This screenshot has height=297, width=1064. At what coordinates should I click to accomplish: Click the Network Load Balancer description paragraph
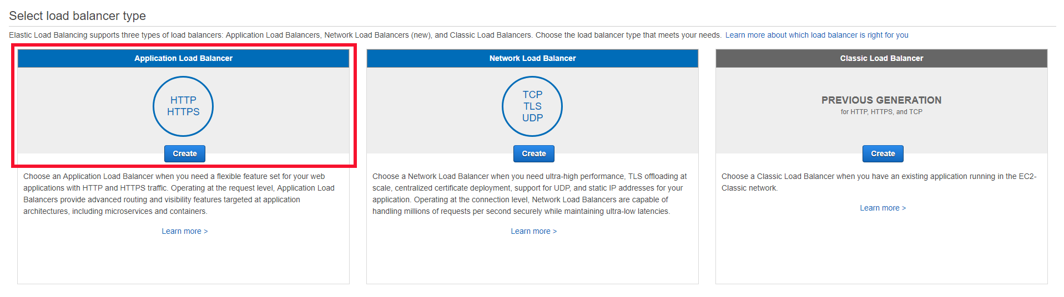(530, 194)
